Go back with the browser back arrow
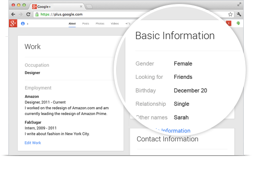The height and width of the screenshot is (180, 277). coord(13,14)
